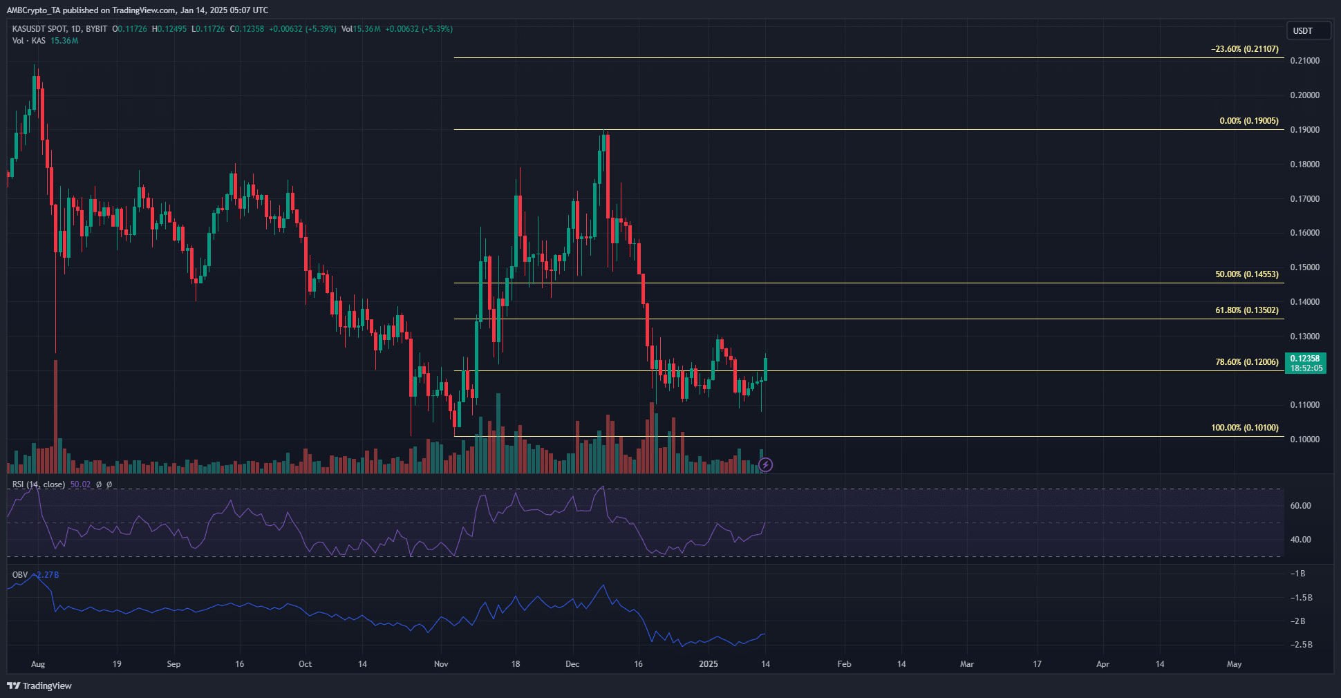
Task: Click the current price tag 0.12358
Action: [1305, 359]
